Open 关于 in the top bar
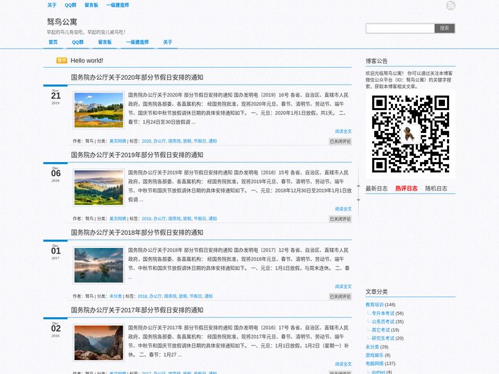Viewport: 499px width, 374px height. pyautogui.click(x=52, y=5)
